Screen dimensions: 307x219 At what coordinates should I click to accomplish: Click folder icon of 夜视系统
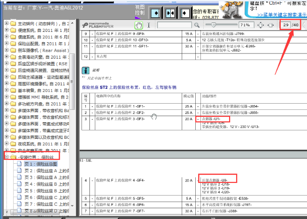click(x=13, y=143)
